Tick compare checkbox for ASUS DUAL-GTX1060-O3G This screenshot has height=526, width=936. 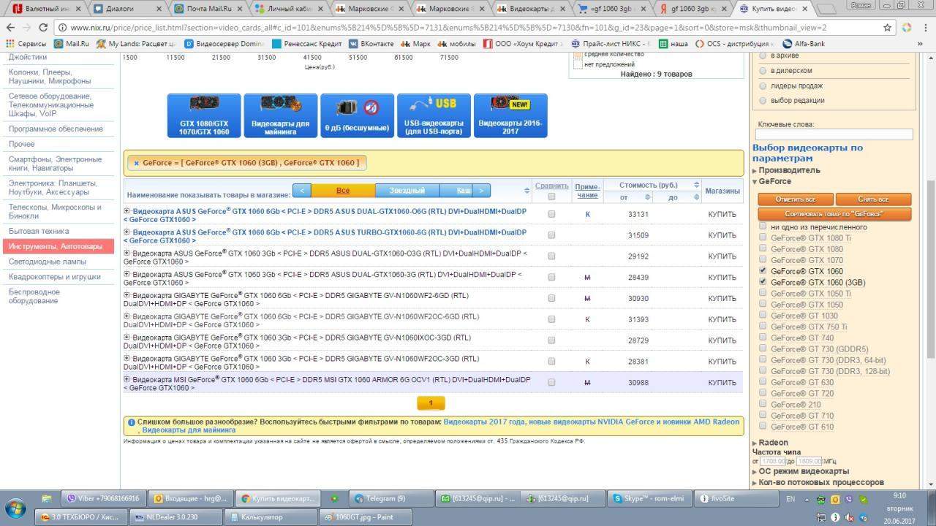(x=551, y=256)
